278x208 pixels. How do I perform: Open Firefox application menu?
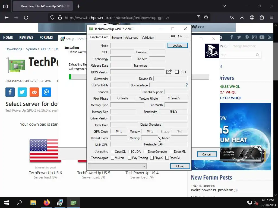pos(271,17)
